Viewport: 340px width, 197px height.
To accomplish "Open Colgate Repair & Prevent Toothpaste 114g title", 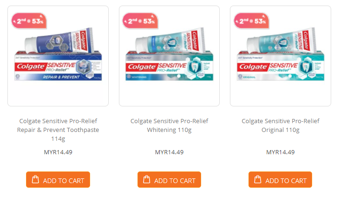I will coord(58,130).
